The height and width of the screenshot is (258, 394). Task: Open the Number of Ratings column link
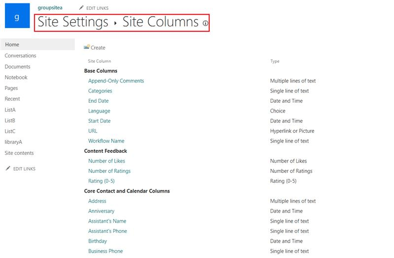click(x=109, y=171)
